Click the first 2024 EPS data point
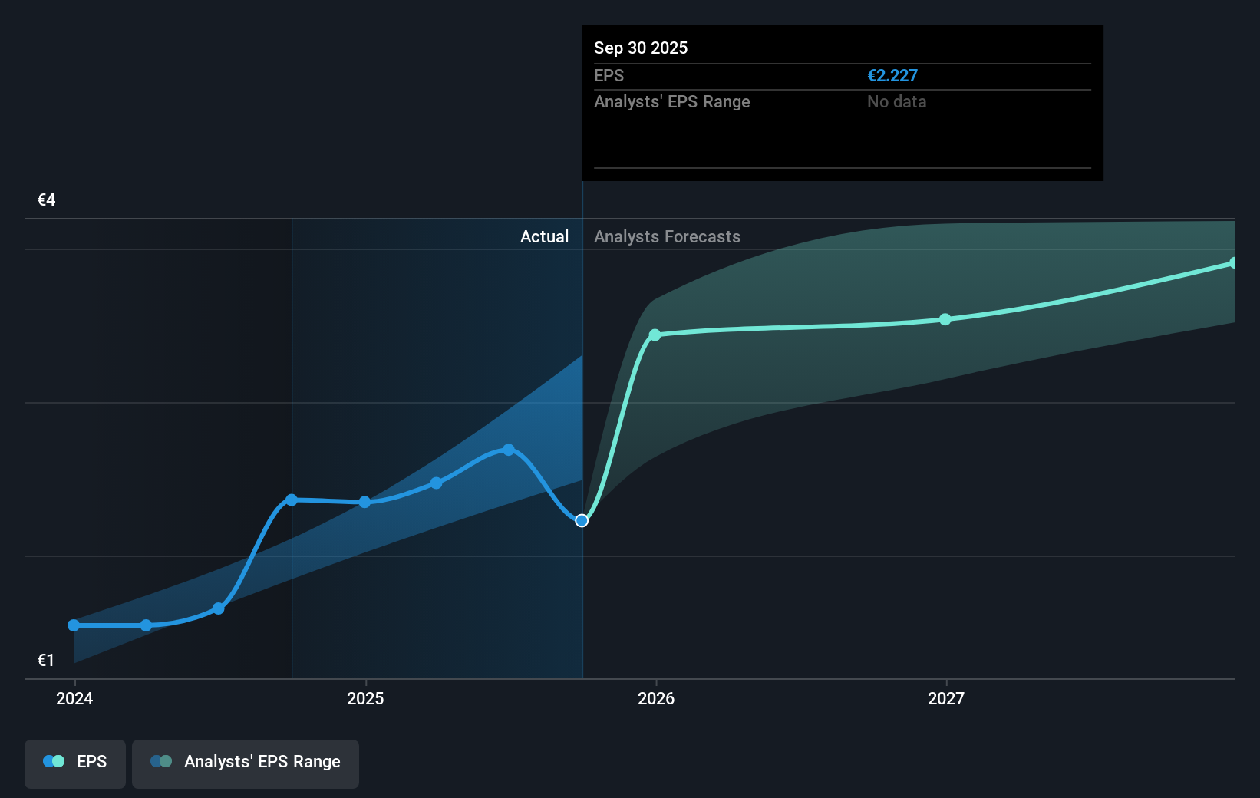This screenshot has width=1260, height=798. 73,625
